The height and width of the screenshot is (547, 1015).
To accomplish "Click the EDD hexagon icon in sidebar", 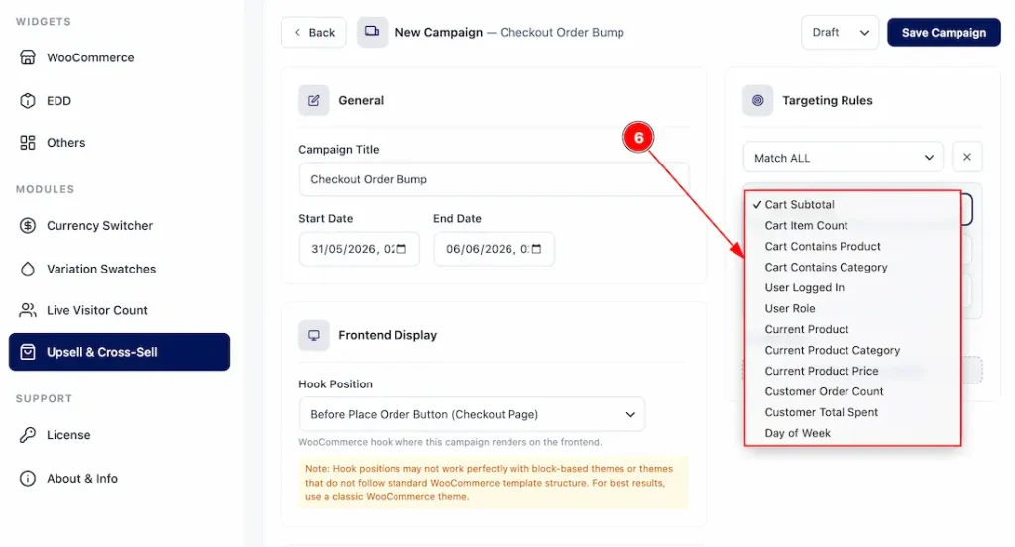I will [27, 101].
